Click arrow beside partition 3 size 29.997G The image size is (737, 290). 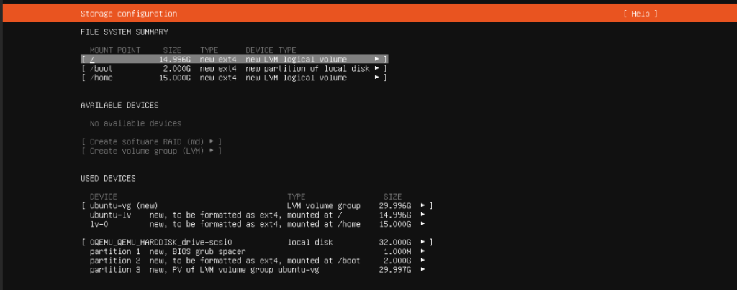pos(423,271)
